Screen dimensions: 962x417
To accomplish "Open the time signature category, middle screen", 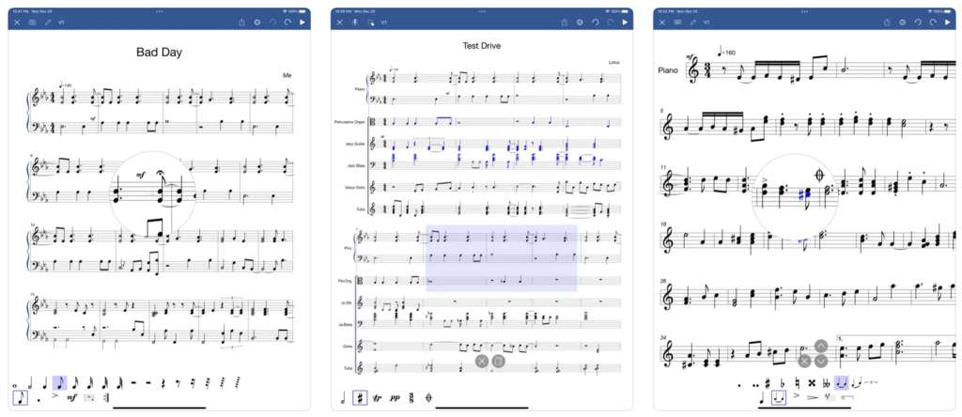I will coord(411,398).
